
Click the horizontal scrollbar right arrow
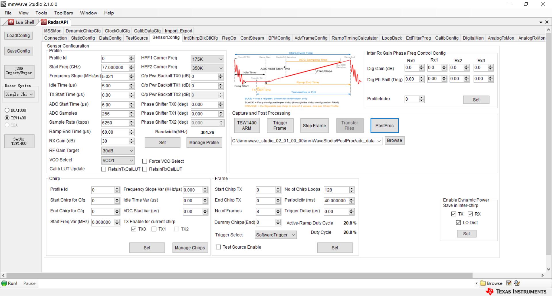pyautogui.click(x=543, y=275)
